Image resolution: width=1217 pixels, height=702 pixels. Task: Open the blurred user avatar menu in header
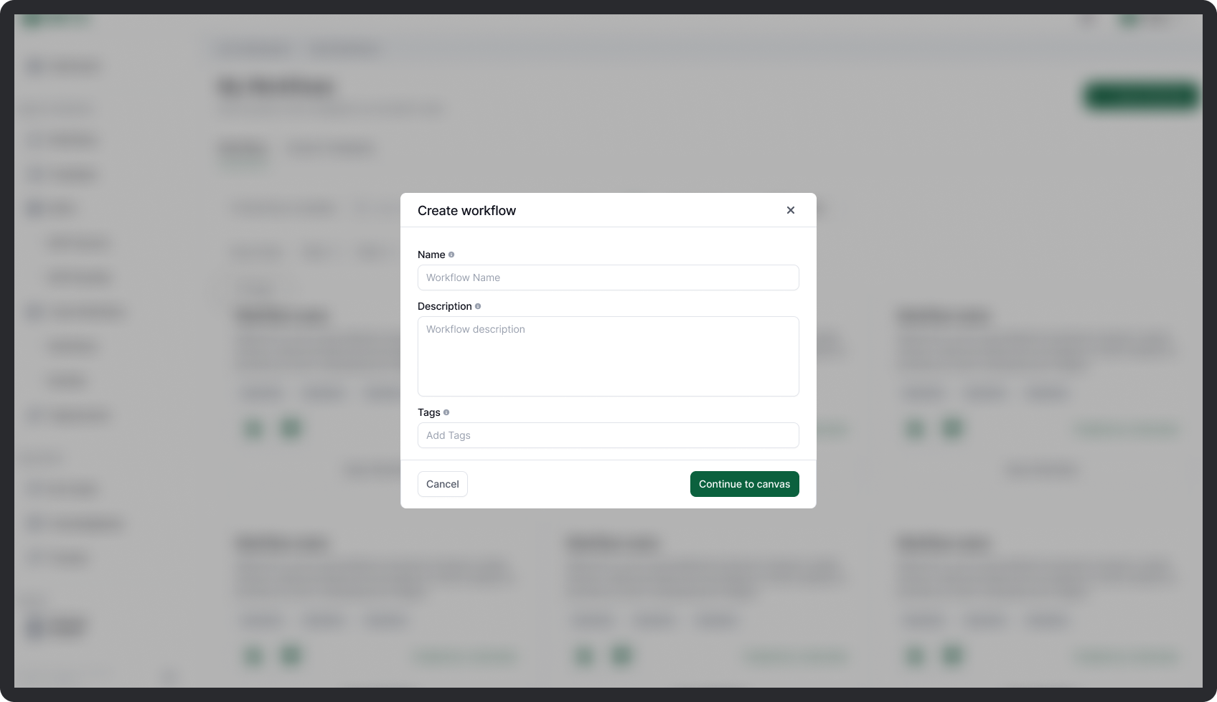(x=1129, y=21)
